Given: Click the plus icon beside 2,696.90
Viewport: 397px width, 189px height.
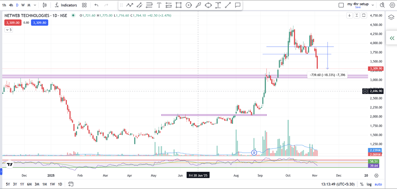Looking at the screenshot, I should [365, 91].
